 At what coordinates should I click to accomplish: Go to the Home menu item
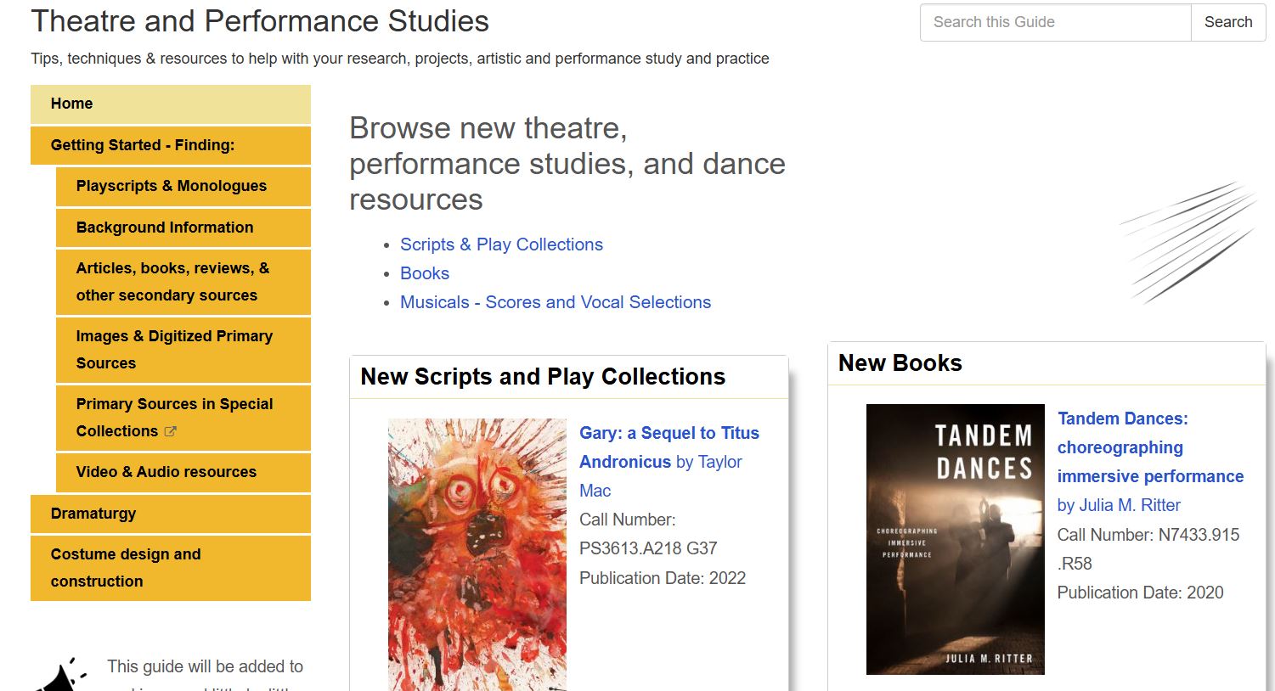tap(170, 104)
